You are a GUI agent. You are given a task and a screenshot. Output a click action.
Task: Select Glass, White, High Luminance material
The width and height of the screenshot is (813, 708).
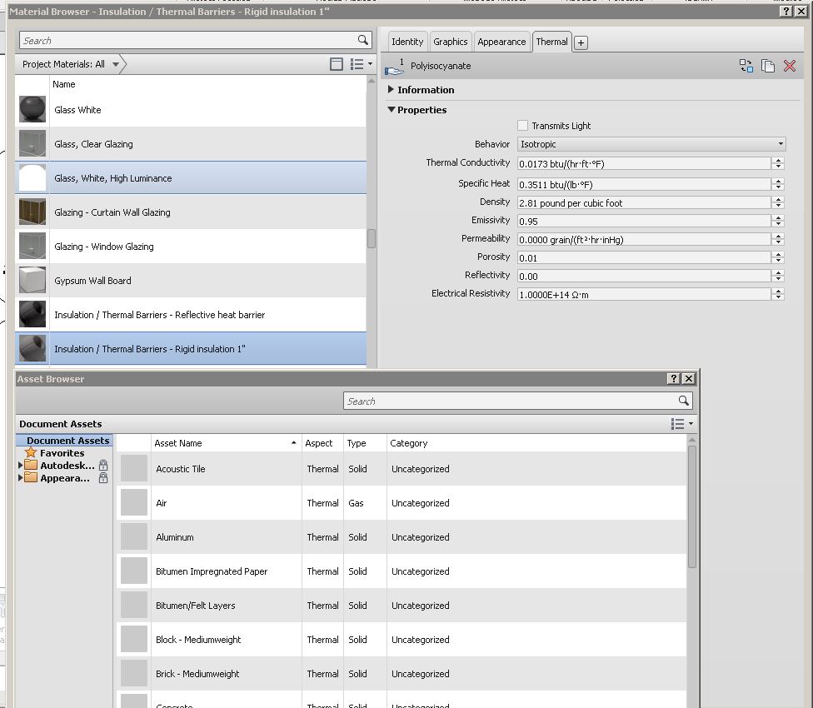191,177
